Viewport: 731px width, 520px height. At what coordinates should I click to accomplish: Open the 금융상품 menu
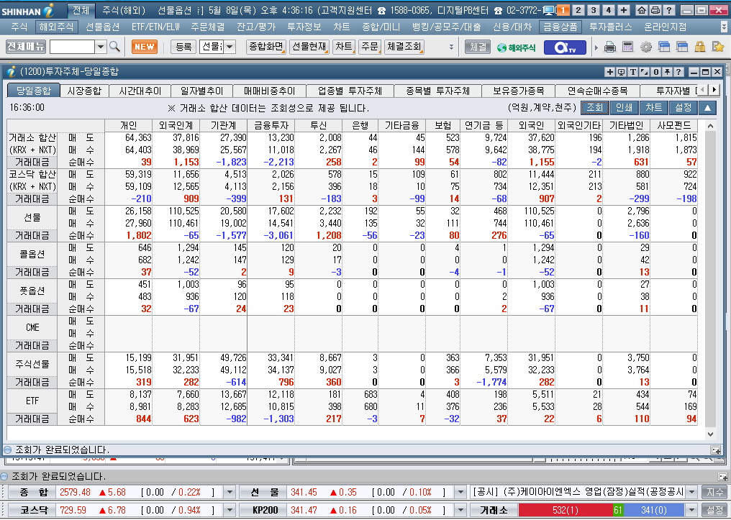tap(560, 27)
